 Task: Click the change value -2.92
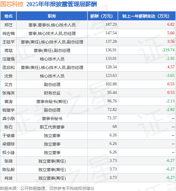(x=170, y=59)
